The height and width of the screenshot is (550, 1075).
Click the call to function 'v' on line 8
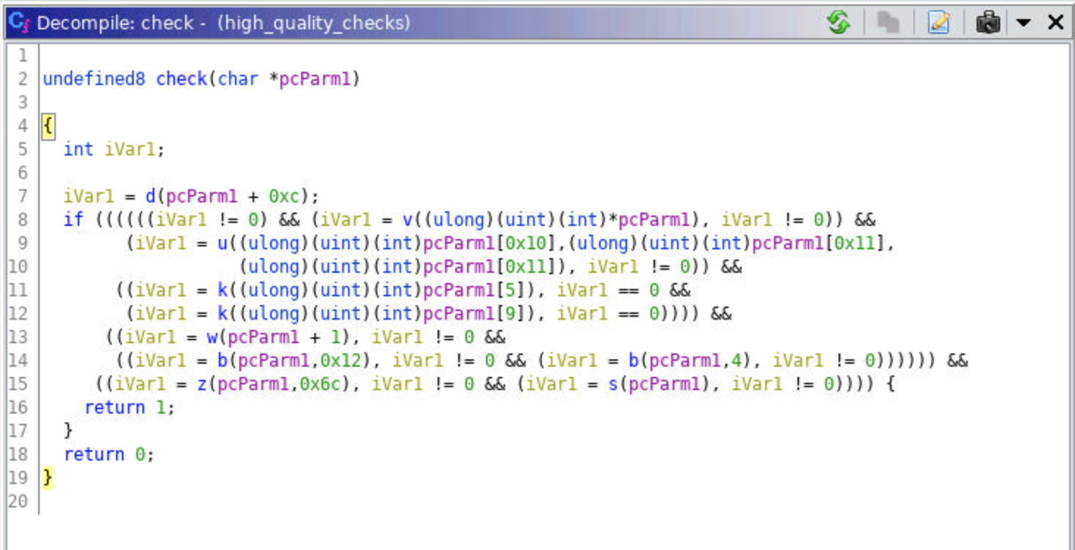[x=407, y=220]
